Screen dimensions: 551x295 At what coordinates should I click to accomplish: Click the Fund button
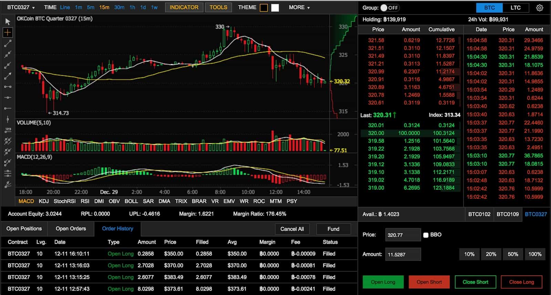(333, 229)
